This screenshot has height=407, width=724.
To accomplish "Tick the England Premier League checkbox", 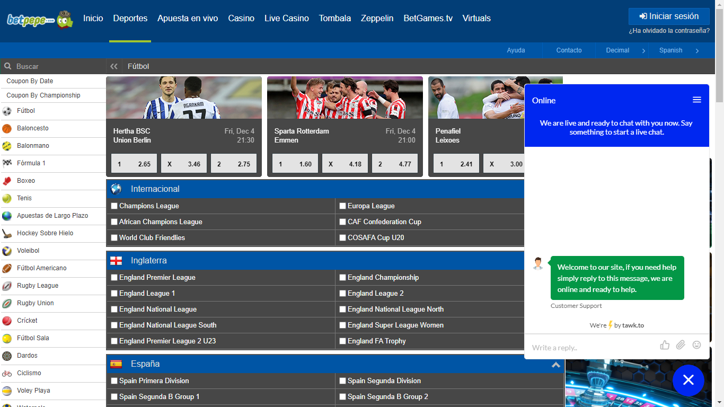I will click(x=114, y=278).
